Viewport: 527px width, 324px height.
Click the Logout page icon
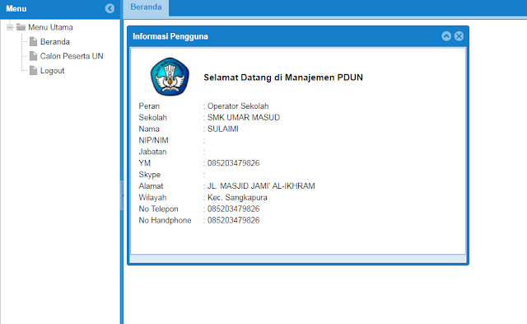33,70
